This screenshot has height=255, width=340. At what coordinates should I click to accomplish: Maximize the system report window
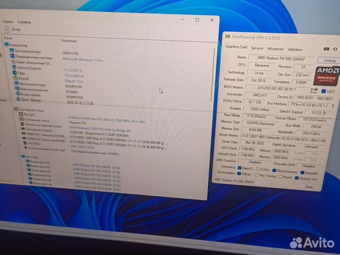pos(197,20)
